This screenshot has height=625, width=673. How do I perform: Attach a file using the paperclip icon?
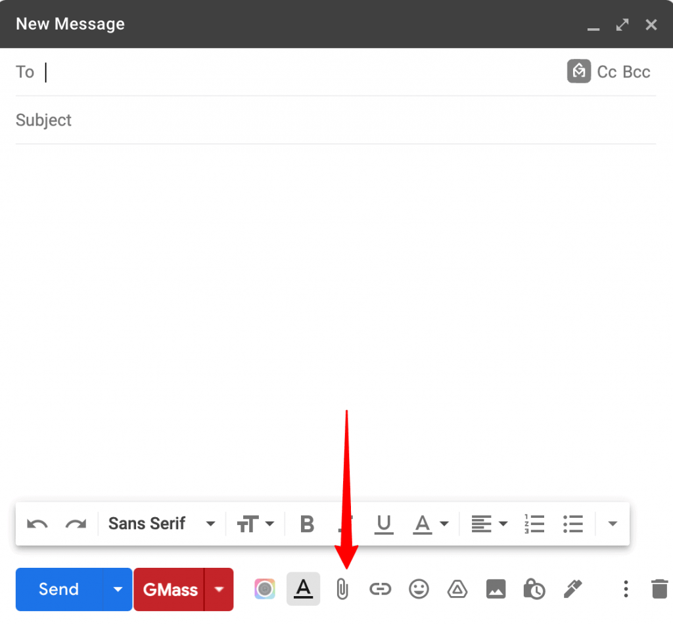(342, 589)
